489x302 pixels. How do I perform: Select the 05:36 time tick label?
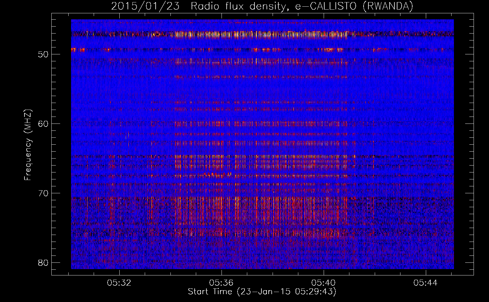(x=221, y=283)
